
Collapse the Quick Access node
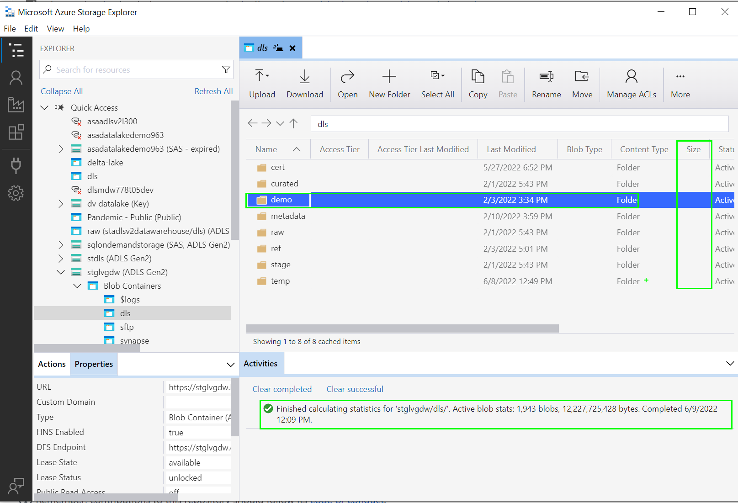tap(44, 108)
